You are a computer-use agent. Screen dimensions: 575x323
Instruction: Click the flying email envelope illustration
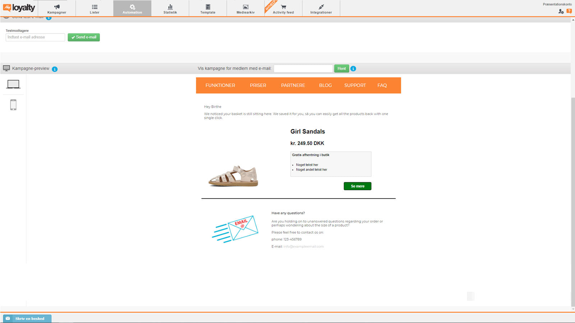(235, 229)
